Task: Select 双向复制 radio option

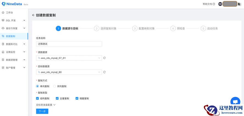Action: pyautogui.click(x=54, y=86)
